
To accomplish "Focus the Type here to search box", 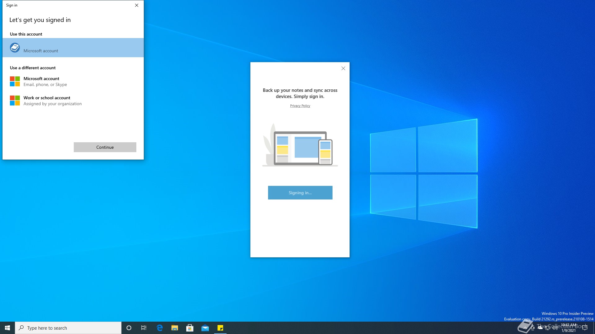I will (68, 328).
